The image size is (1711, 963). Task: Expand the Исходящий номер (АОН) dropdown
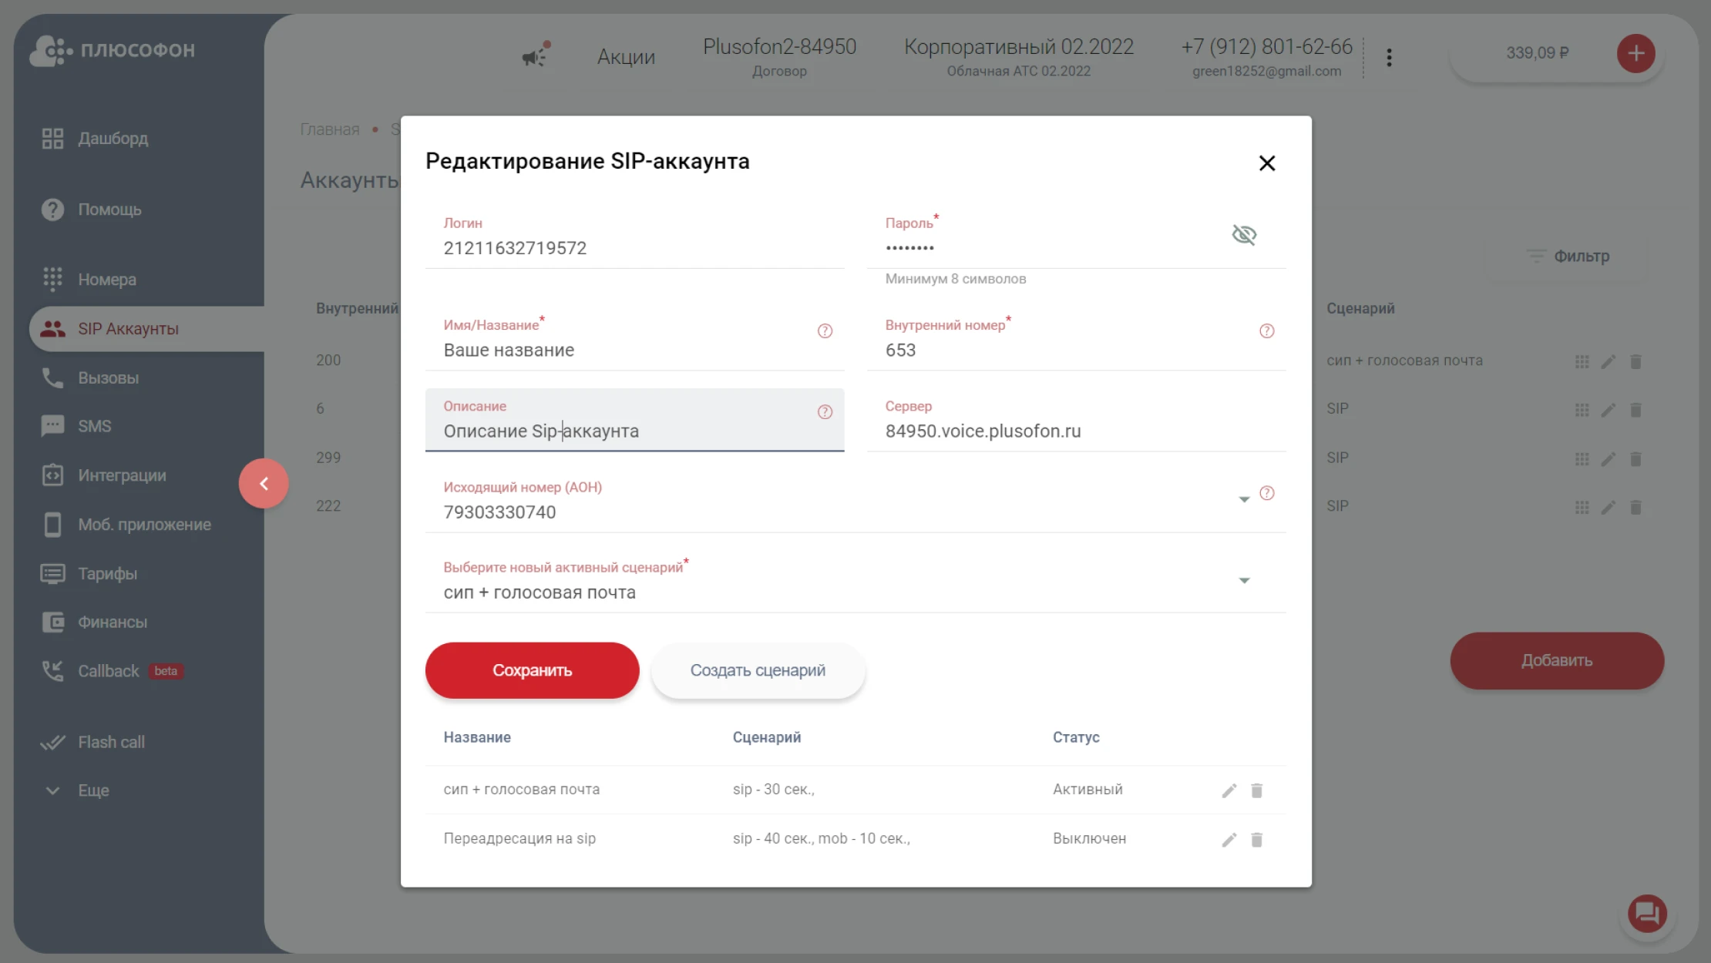pyautogui.click(x=1243, y=500)
